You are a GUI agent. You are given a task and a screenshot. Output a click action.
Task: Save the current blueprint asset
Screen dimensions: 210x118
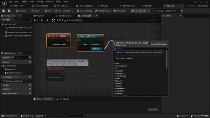click(4, 11)
